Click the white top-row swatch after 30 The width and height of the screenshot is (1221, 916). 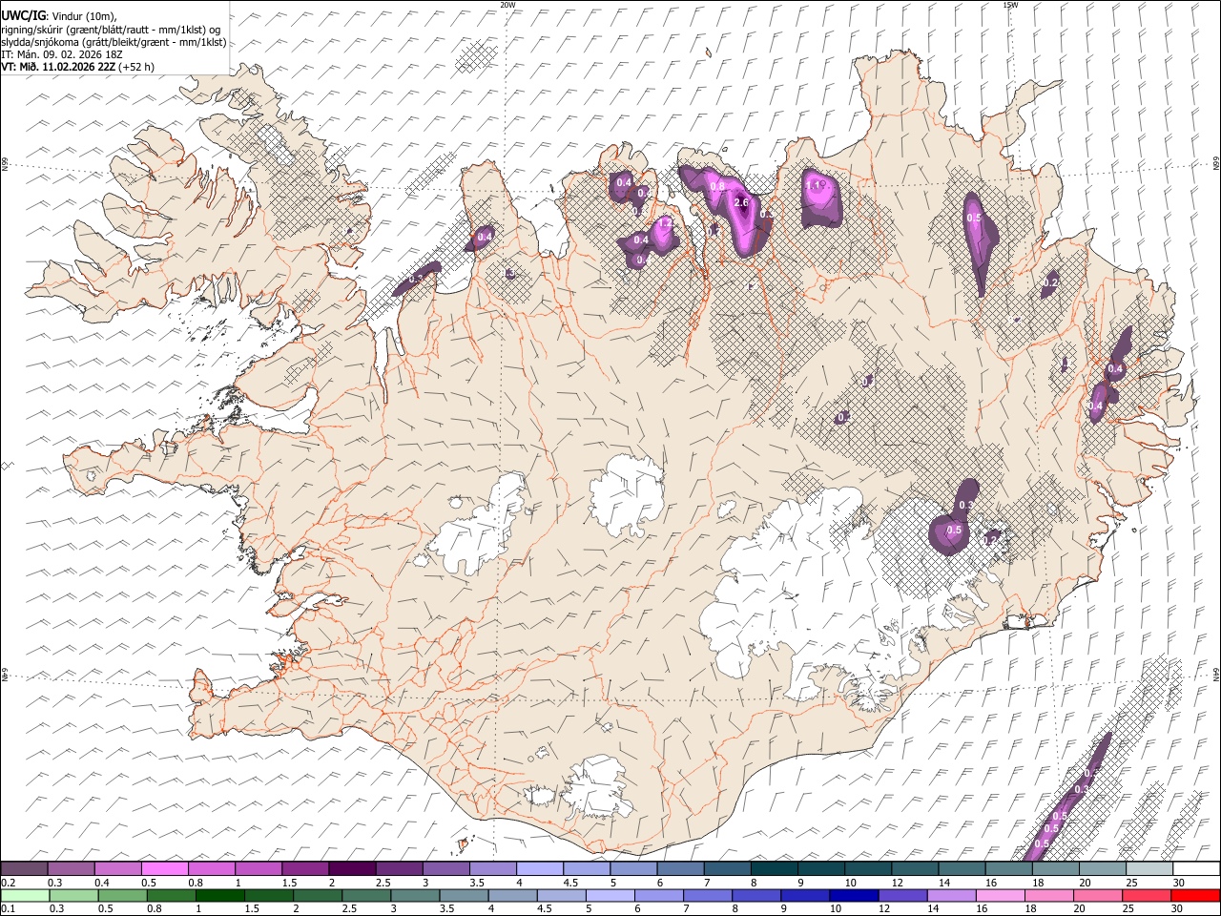click(1196, 869)
